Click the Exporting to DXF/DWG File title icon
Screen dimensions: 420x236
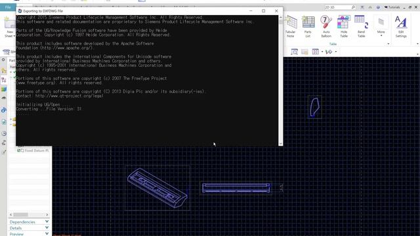(x=20, y=11)
